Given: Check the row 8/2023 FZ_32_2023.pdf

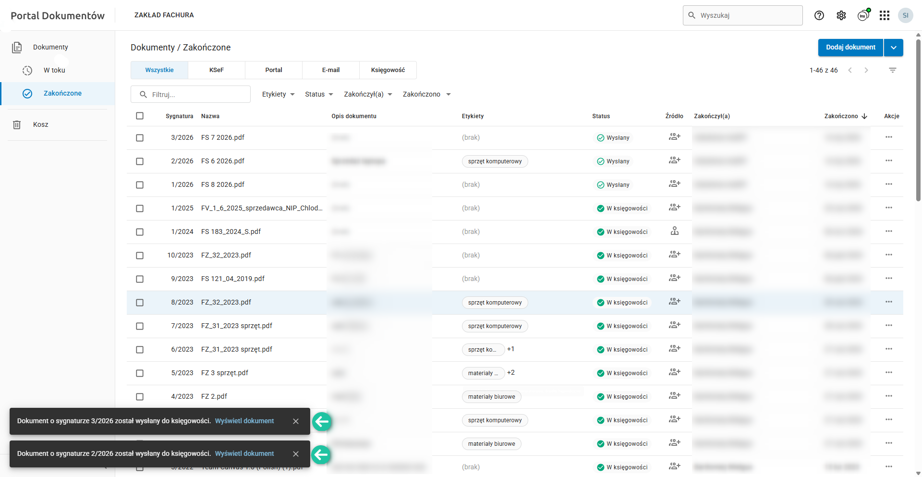Looking at the screenshot, I should tap(140, 303).
